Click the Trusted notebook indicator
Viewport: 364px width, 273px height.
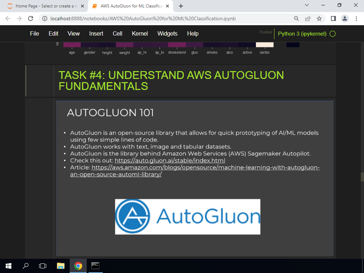(265, 32)
